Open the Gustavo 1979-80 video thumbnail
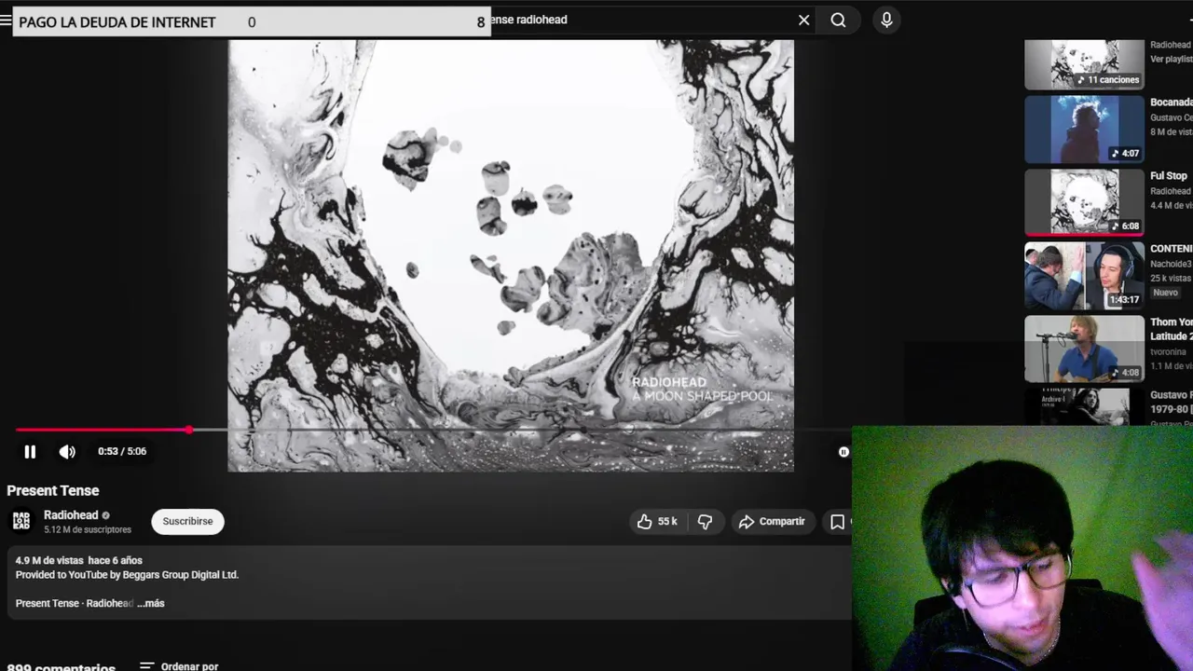The height and width of the screenshot is (671, 1193). tap(1084, 407)
